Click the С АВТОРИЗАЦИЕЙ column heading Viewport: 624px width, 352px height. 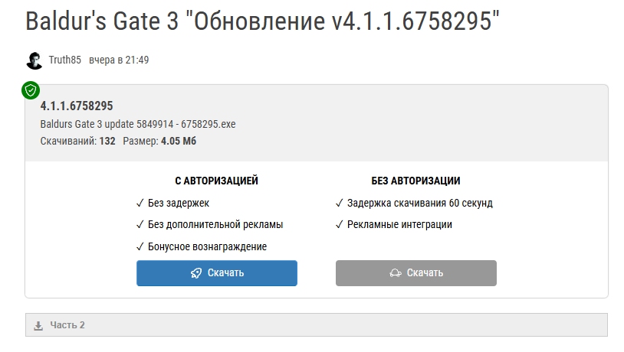click(217, 181)
